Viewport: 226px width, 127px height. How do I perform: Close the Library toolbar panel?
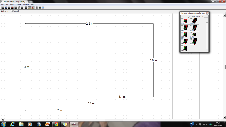click(207, 13)
